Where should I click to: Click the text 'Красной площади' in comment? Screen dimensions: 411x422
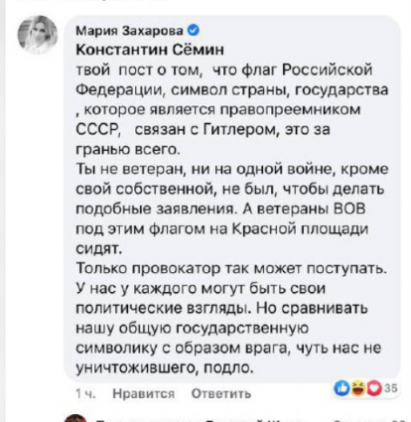tap(301, 229)
